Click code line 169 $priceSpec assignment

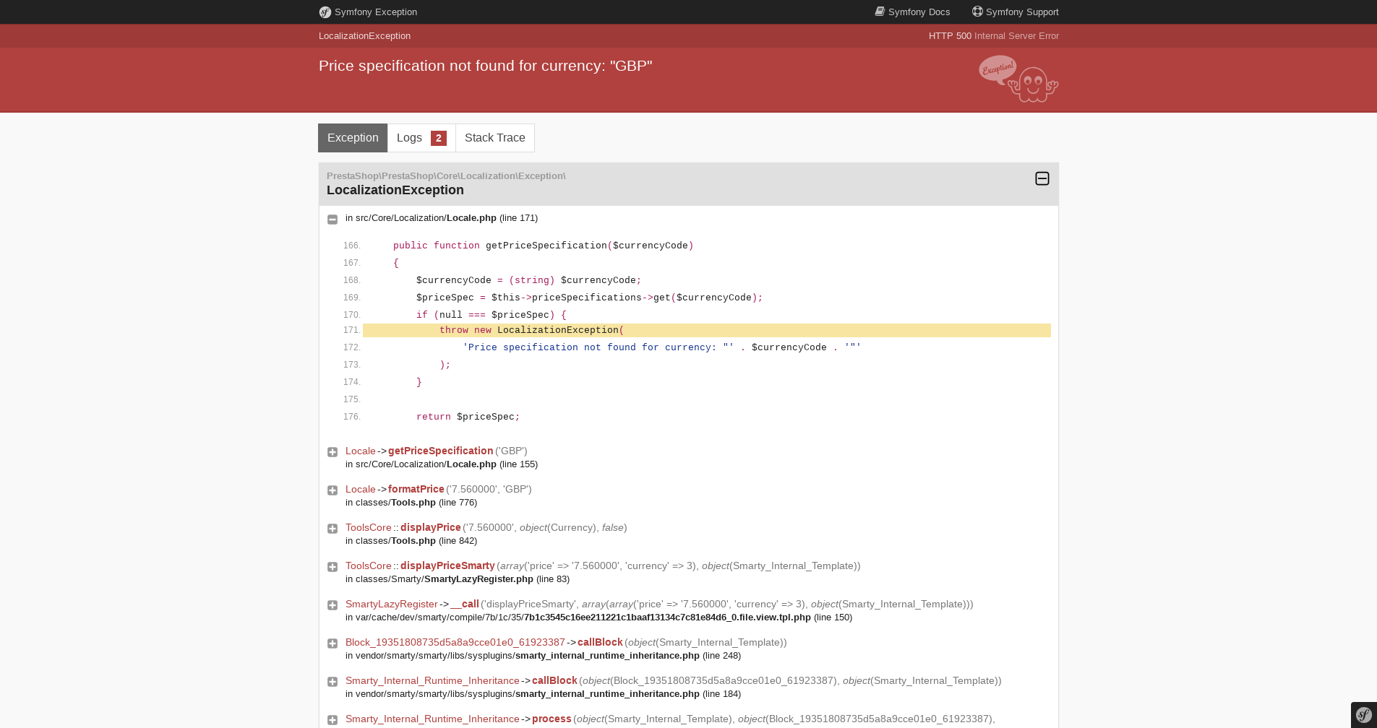pos(589,298)
